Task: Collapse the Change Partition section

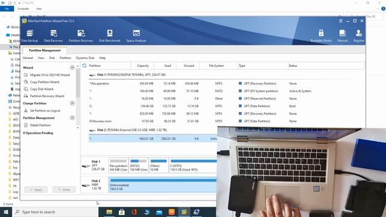Action: click(x=72, y=103)
